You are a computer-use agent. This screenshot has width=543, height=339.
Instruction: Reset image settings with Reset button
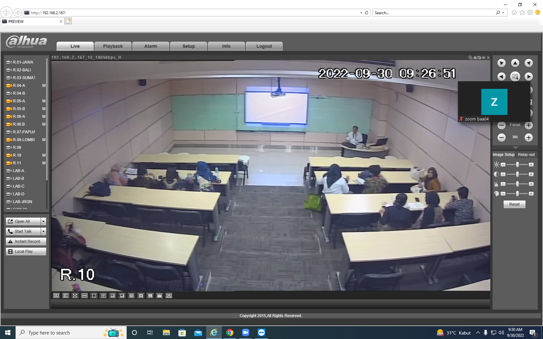pyautogui.click(x=514, y=204)
